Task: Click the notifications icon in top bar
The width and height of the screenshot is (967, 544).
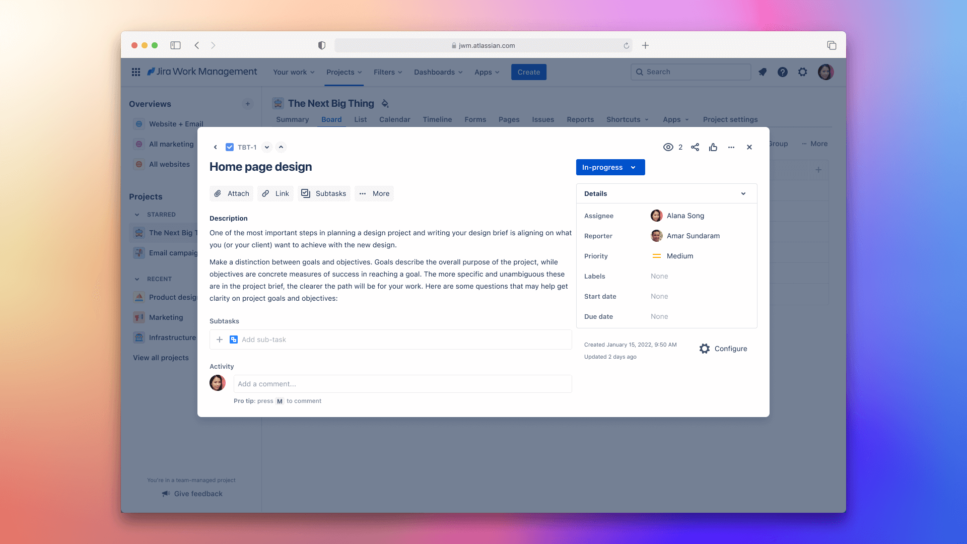Action: point(763,72)
